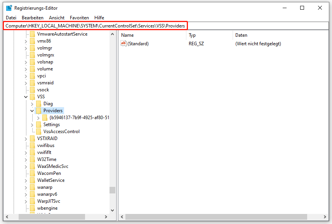
Task: Click the vmx86 folder icon
Action: pyautogui.click(x=32, y=41)
